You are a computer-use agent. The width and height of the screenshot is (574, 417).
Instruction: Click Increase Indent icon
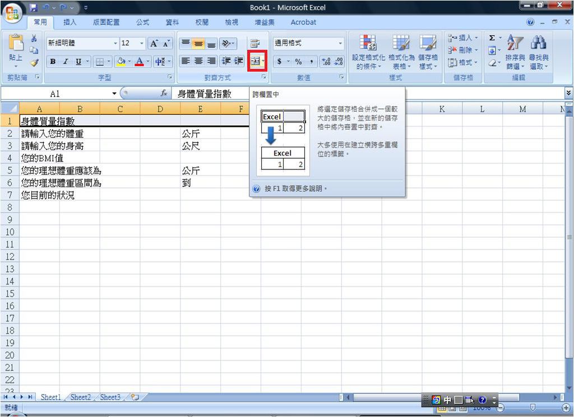(239, 61)
